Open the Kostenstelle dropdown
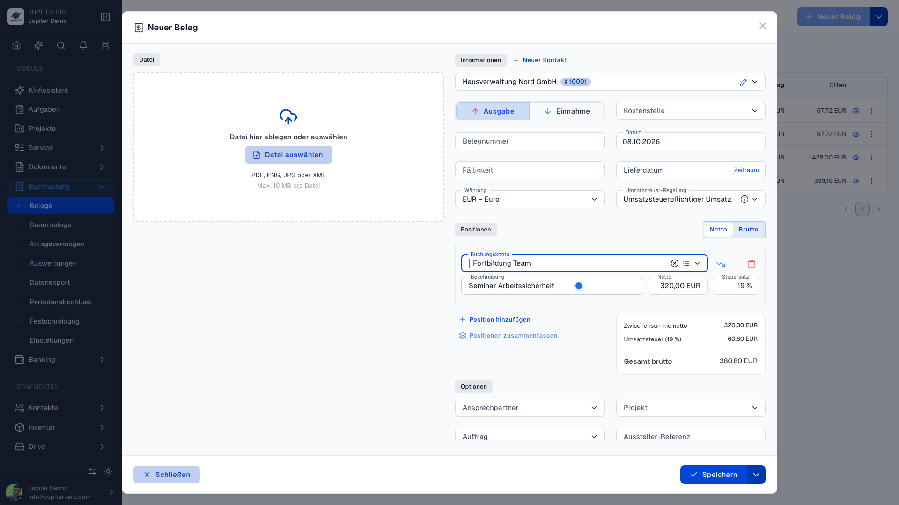Viewport: 899px width, 505px height. 691,111
